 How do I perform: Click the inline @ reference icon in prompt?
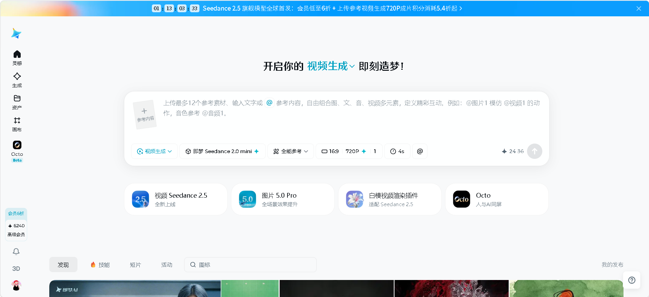(x=269, y=102)
